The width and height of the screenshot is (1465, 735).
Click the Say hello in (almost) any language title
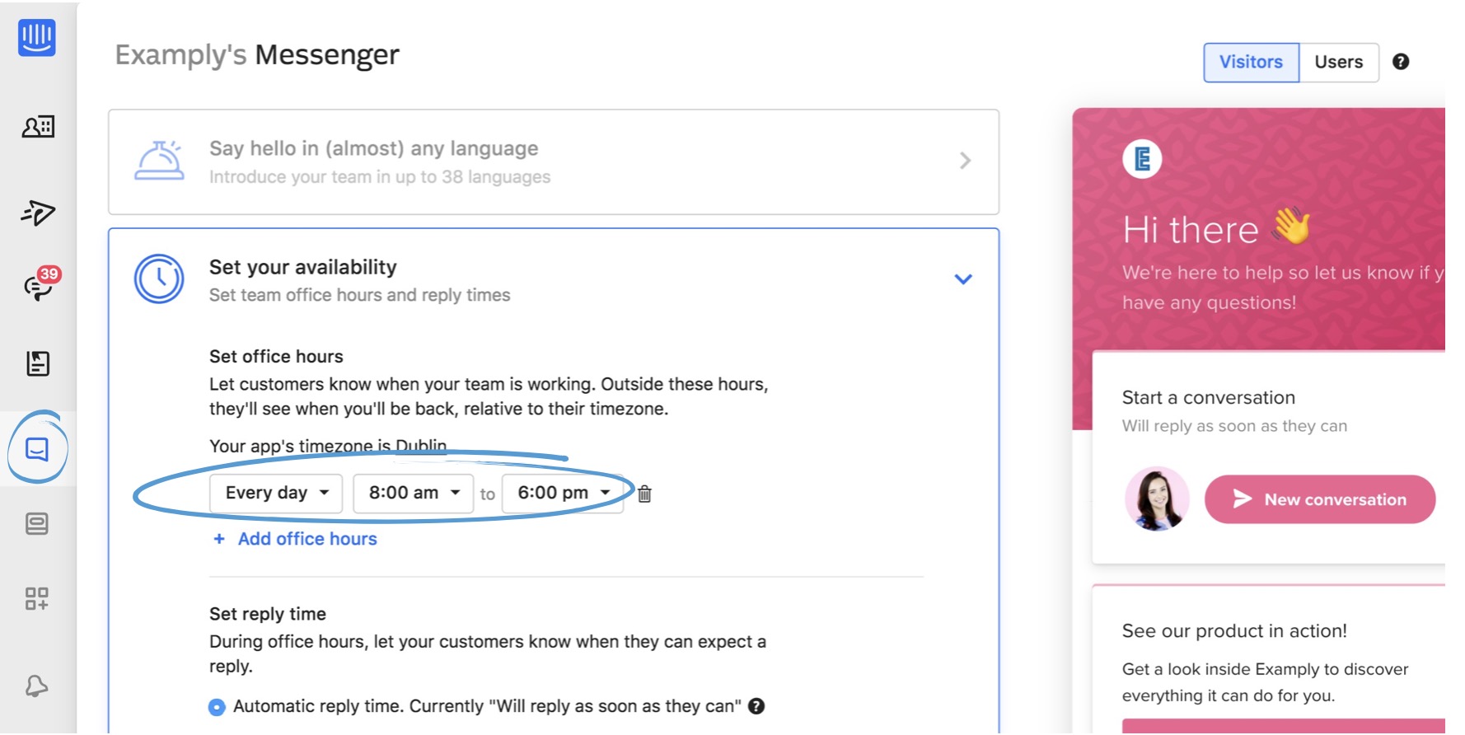coord(374,148)
